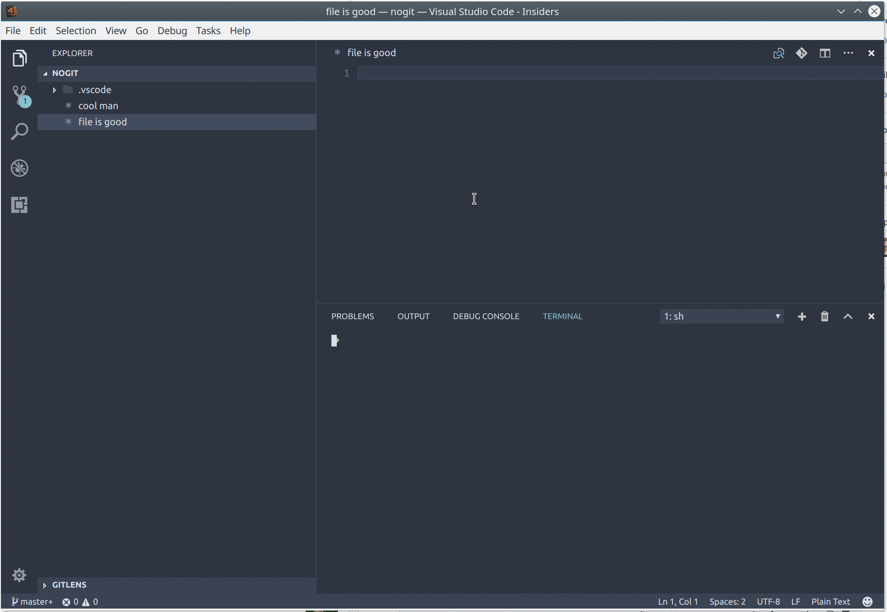Open the 'cool man' file
887x612 pixels.
click(176, 106)
